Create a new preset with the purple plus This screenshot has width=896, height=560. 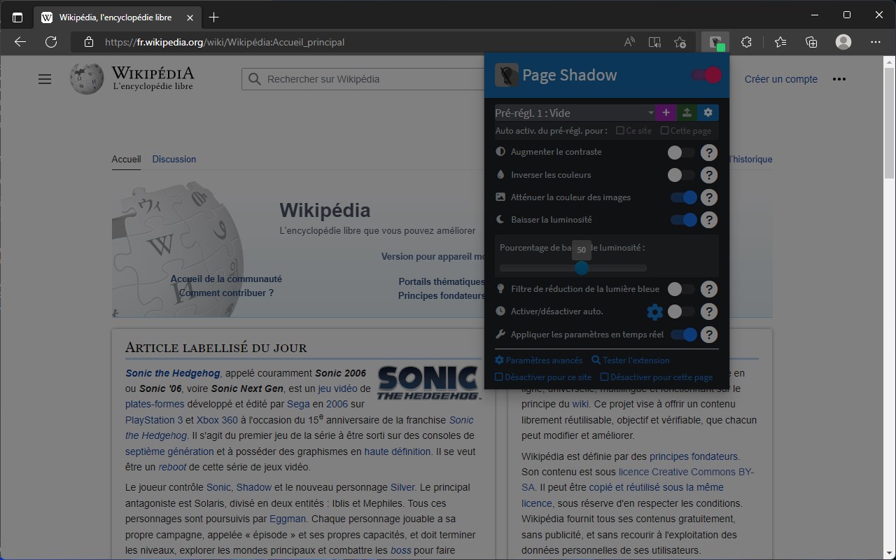coord(666,113)
